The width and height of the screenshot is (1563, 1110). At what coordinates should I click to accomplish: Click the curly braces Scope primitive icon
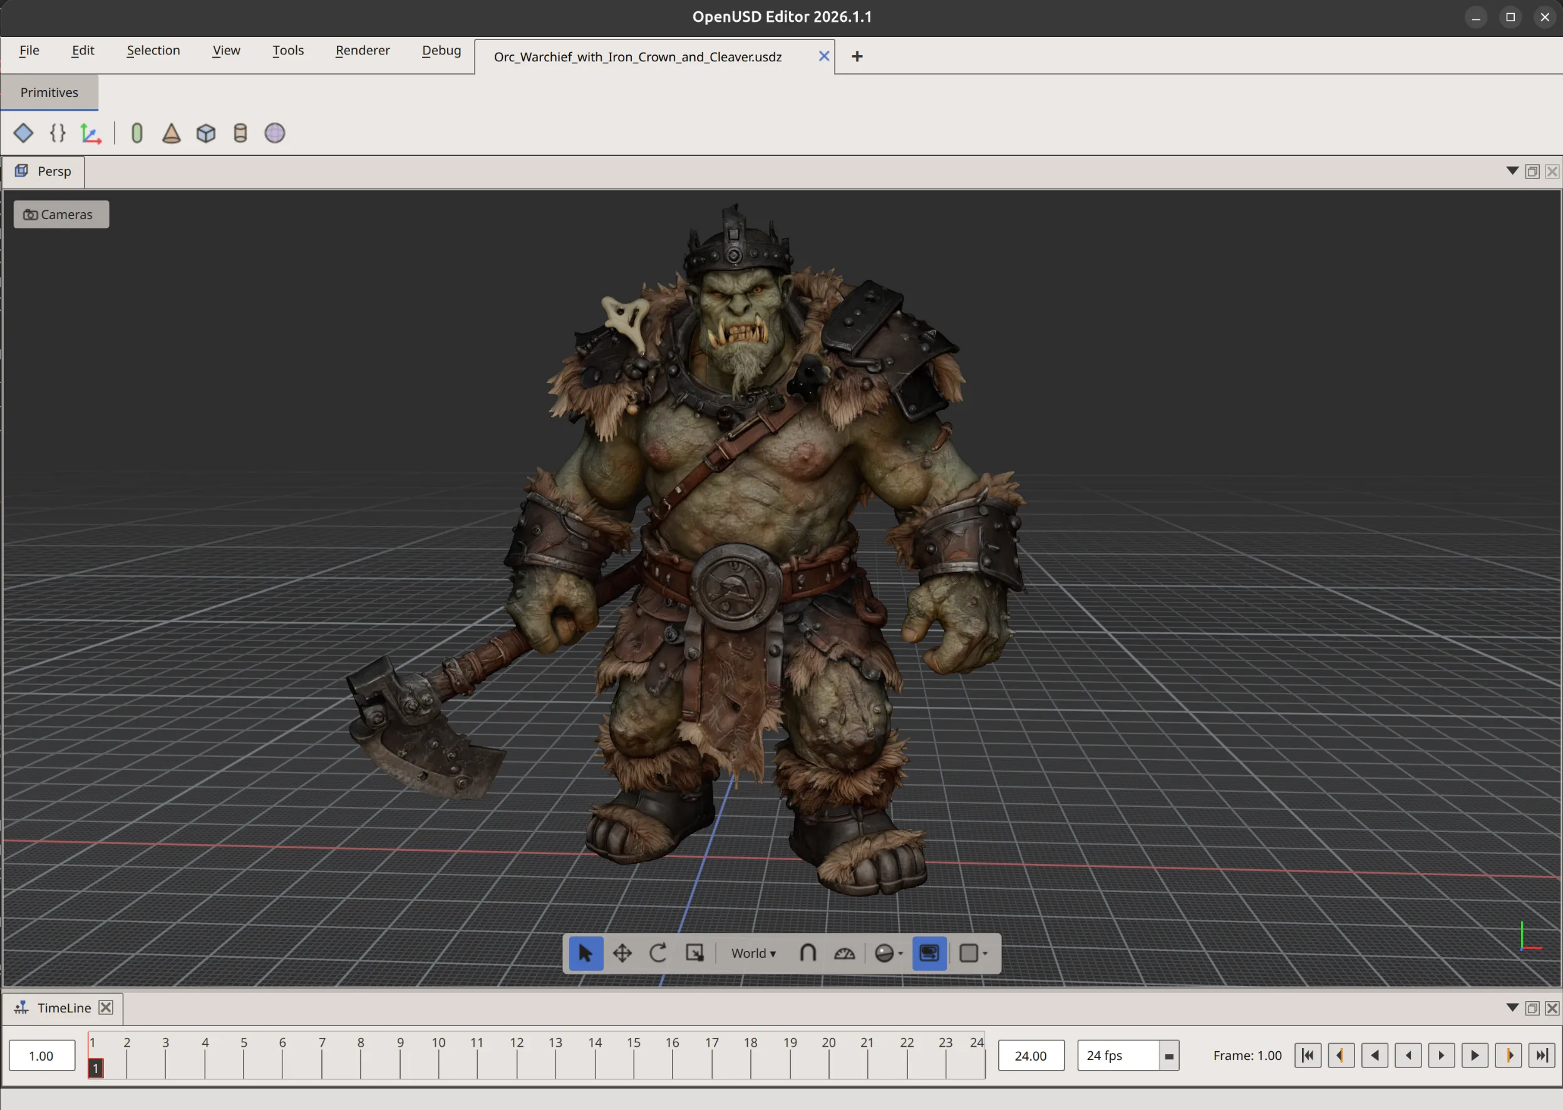(x=58, y=133)
